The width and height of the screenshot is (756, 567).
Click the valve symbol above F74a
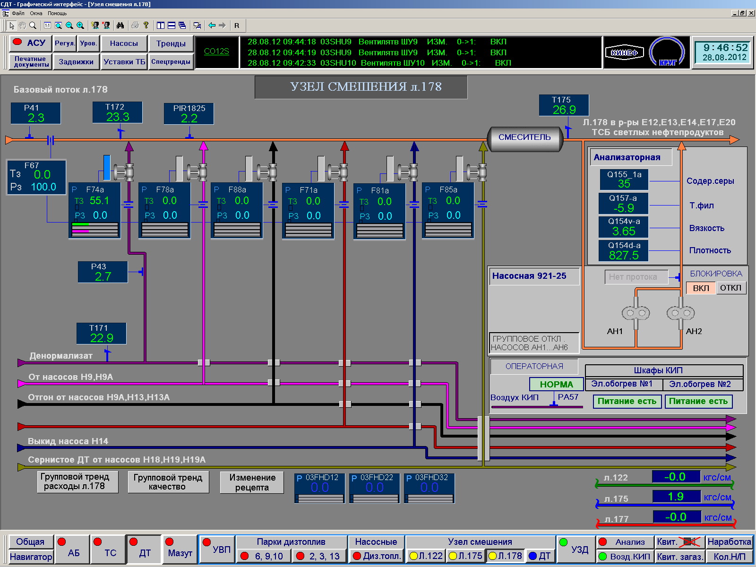[125, 172]
